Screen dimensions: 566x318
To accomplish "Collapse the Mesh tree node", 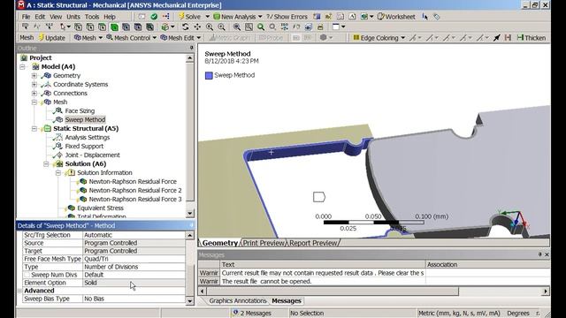I will 34,102.
